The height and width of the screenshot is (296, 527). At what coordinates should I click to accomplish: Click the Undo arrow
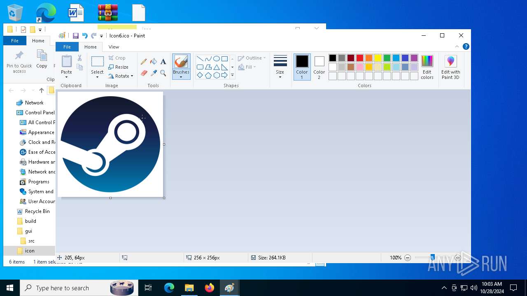[85, 36]
